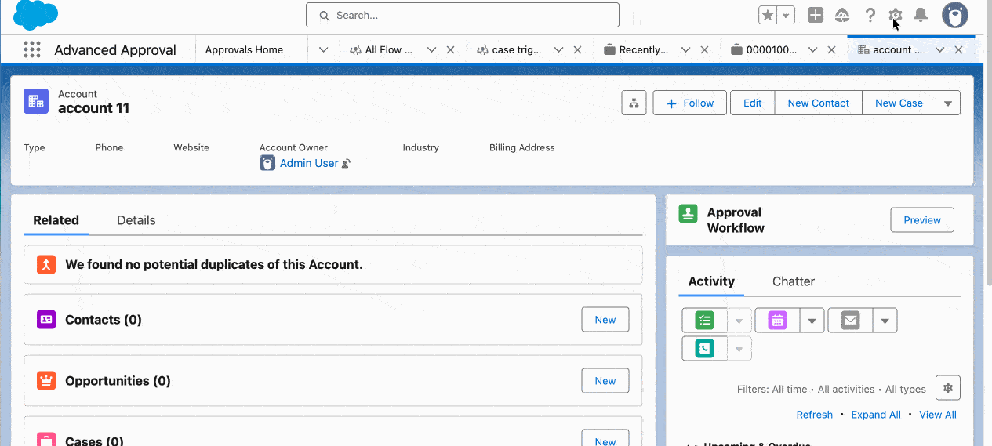Viewport: 992px width, 446px height.
Task: Click the Log a Call phone icon
Action: tap(704, 349)
